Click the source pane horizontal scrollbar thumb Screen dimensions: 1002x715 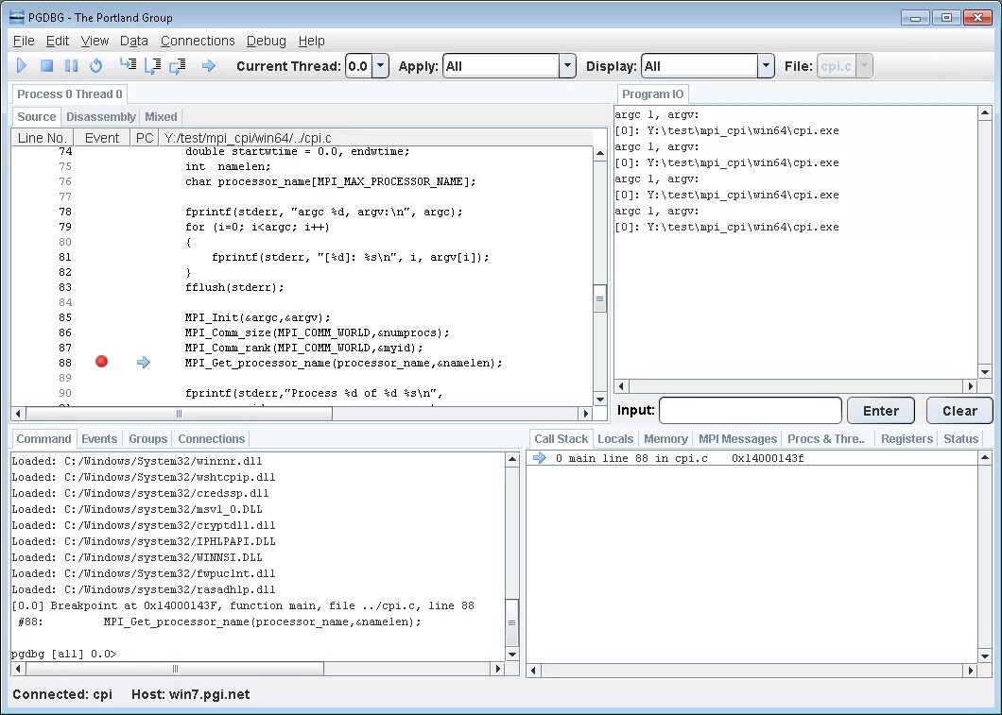pyautogui.click(x=179, y=414)
